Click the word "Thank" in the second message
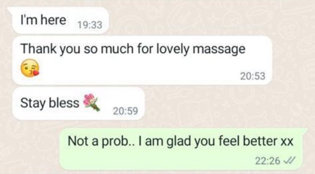315x174 pixels. pyautogui.click(x=38, y=49)
